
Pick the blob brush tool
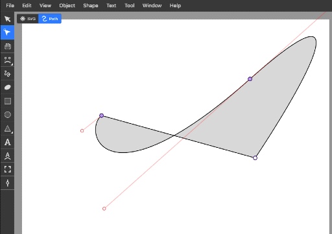coord(7,88)
